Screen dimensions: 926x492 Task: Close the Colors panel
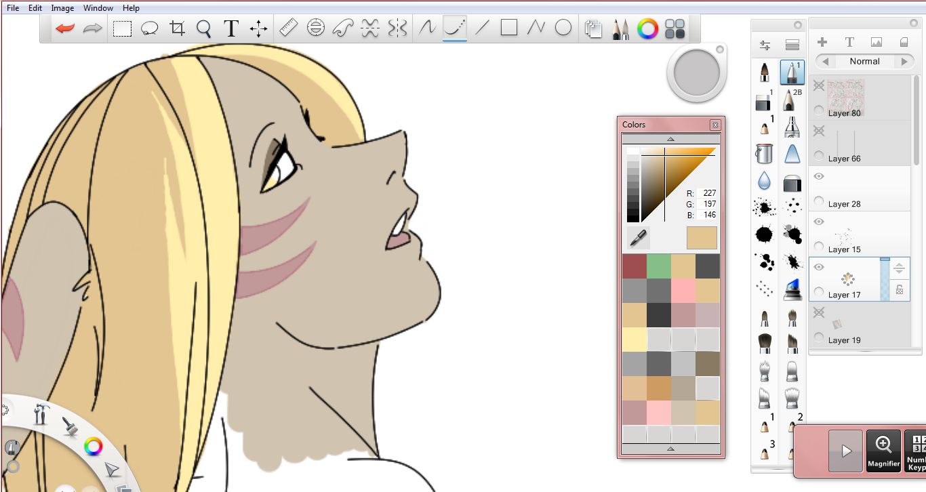click(x=715, y=125)
